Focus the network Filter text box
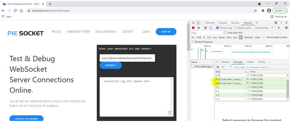 (206, 33)
